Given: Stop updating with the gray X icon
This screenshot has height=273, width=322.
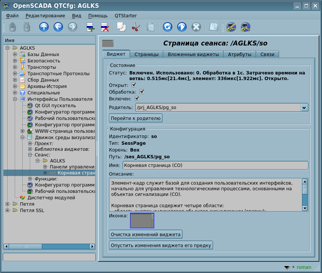Looking at the screenshot, I should 196,27.
